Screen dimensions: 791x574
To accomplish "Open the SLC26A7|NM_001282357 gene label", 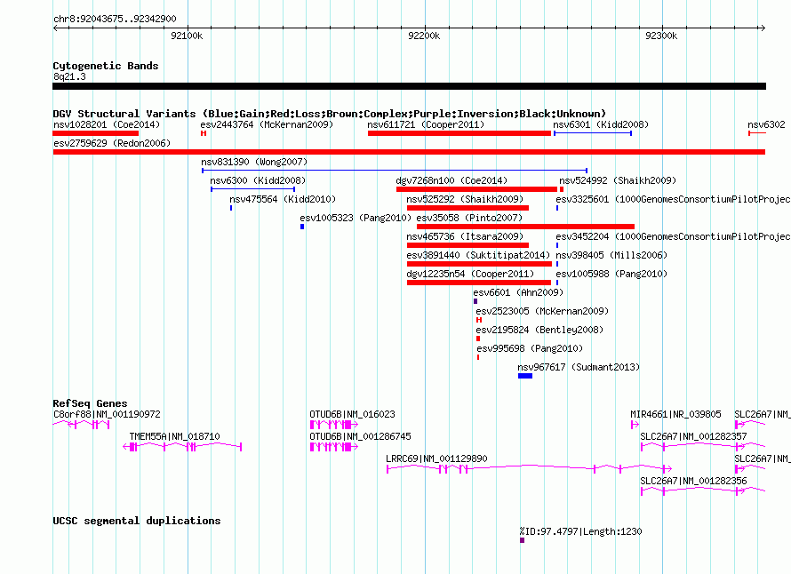I will (x=693, y=436).
